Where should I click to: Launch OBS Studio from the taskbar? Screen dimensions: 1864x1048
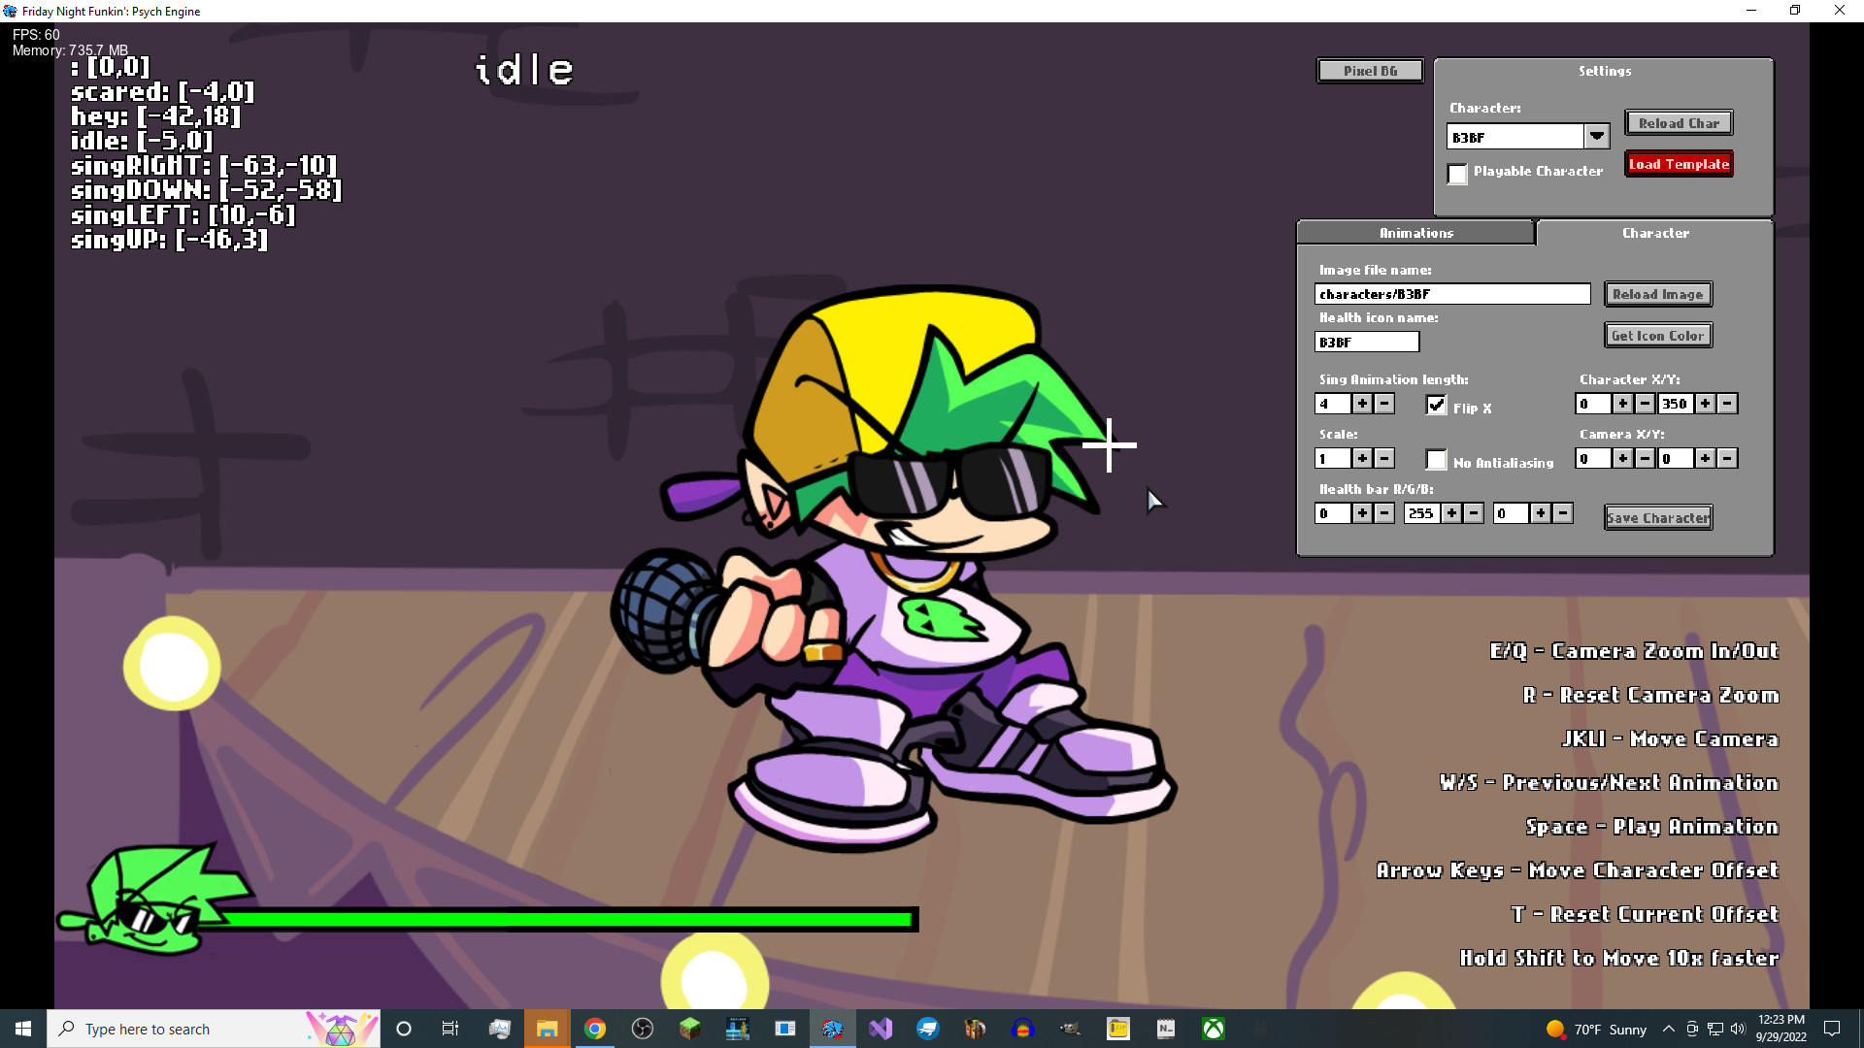(643, 1029)
